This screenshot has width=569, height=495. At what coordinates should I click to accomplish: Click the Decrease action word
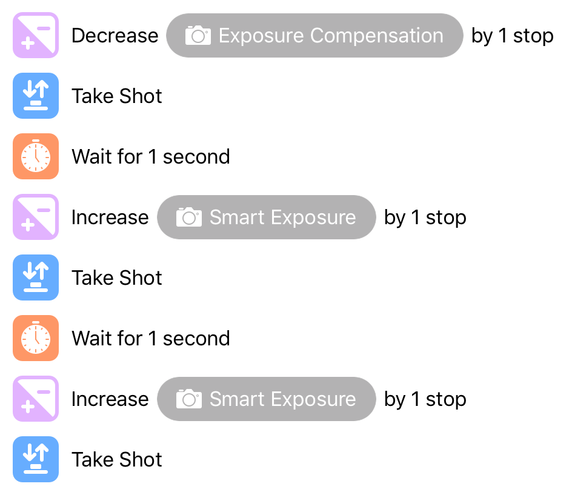(x=115, y=36)
